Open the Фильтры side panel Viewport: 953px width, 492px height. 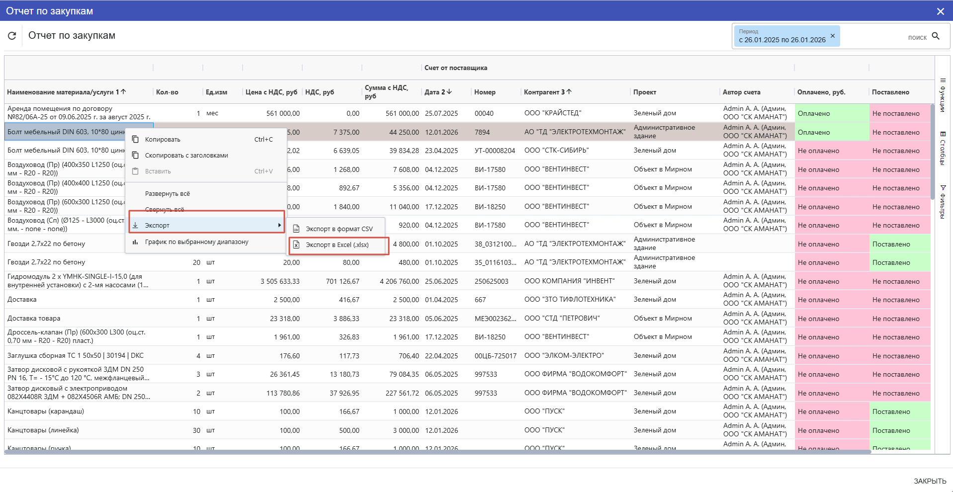(942, 203)
